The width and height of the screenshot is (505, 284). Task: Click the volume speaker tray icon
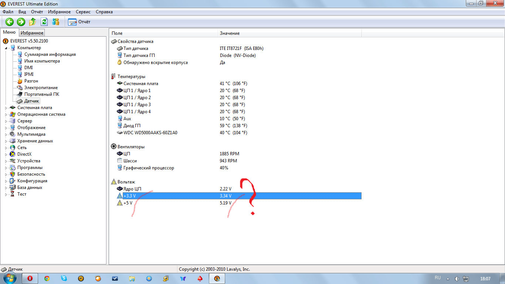click(x=457, y=278)
